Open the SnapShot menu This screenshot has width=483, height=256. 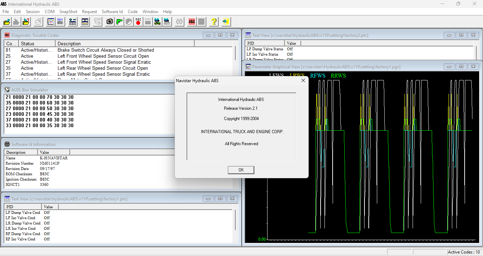click(68, 12)
